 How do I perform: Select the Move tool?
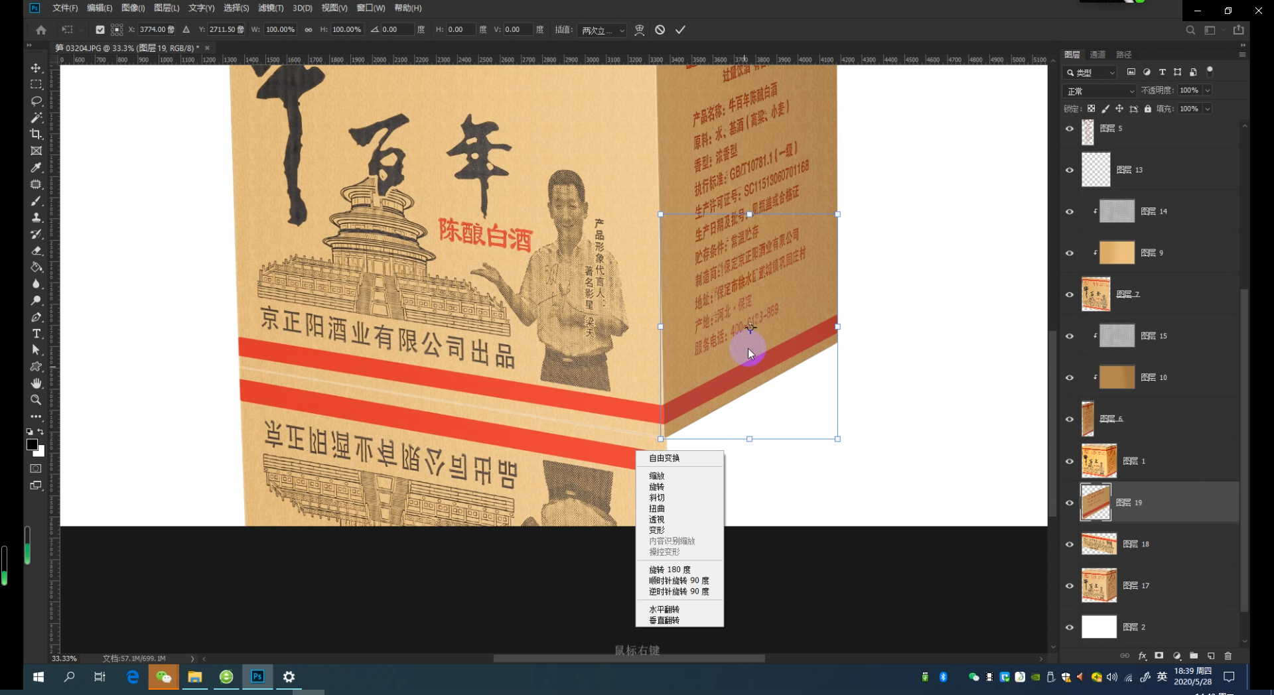point(36,68)
